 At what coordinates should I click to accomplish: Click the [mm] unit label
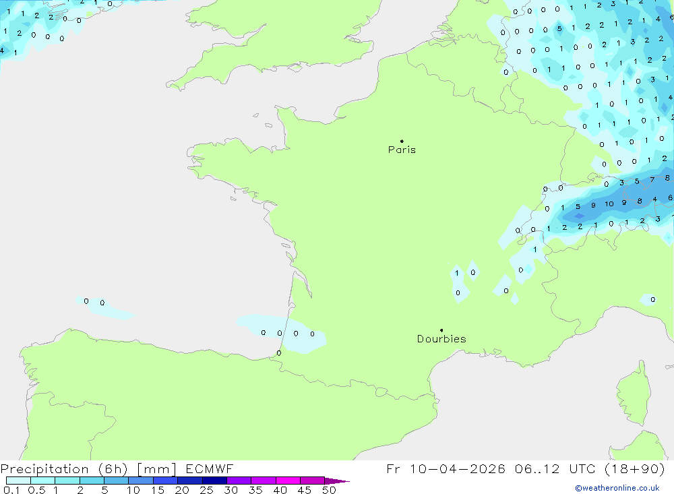[x=157, y=469]
